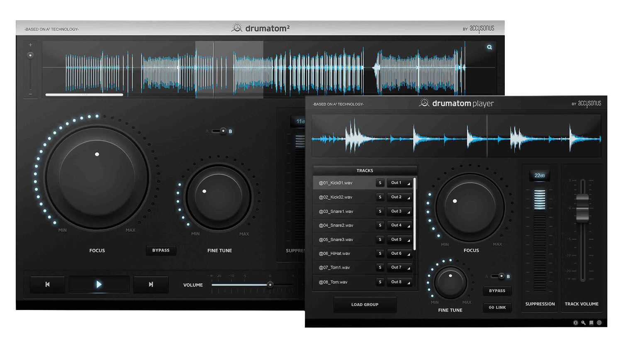Click the purchase dollar icon in player footer
The image size is (628, 351).
(x=576, y=323)
